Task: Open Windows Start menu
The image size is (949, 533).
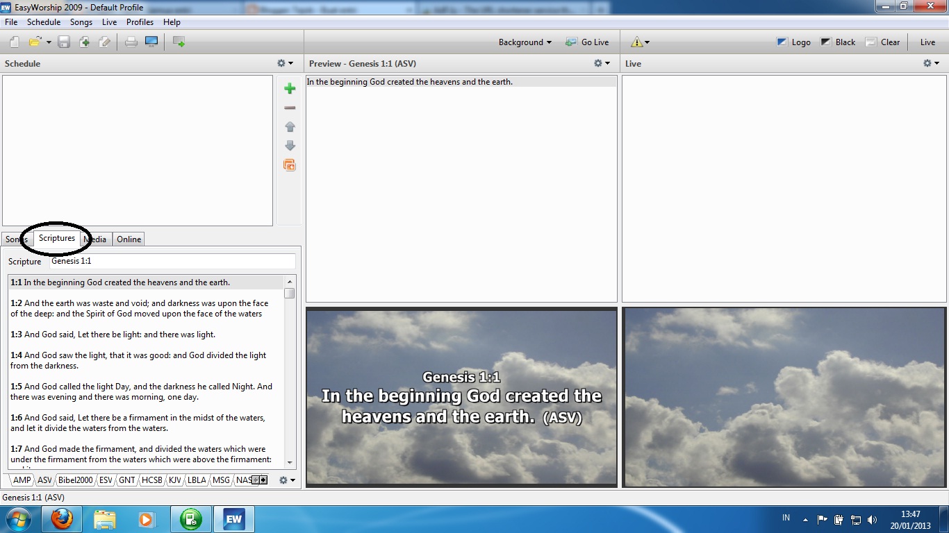Action: click(18, 519)
